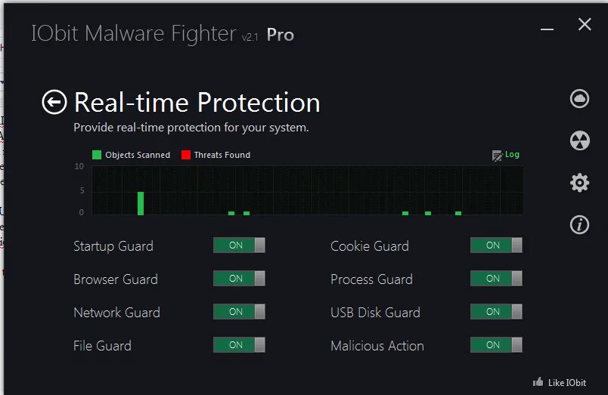The width and height of the screenshot is (608, 395).
Task: Click the Log notepad icon
Action: [x=497, y=156]
